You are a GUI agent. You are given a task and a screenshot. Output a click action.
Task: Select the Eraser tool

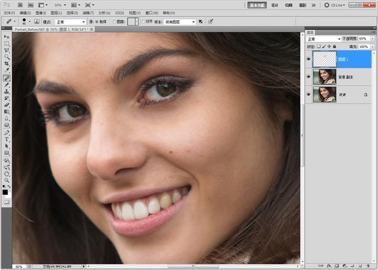[x=6, y=105]
